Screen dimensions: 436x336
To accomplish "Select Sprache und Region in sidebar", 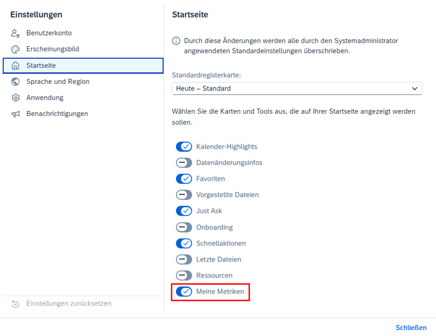I will click(x=58, y=82).
